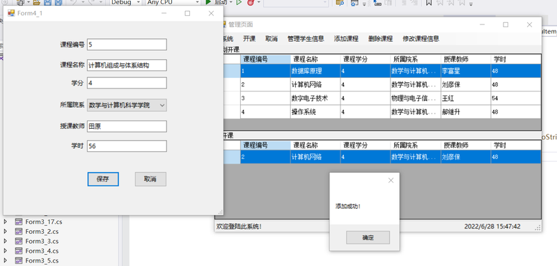
Task: Select the 数据库原理 cell
Action: click(x=315, y=71)
